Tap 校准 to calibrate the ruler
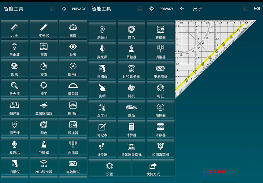 [257, 9]
